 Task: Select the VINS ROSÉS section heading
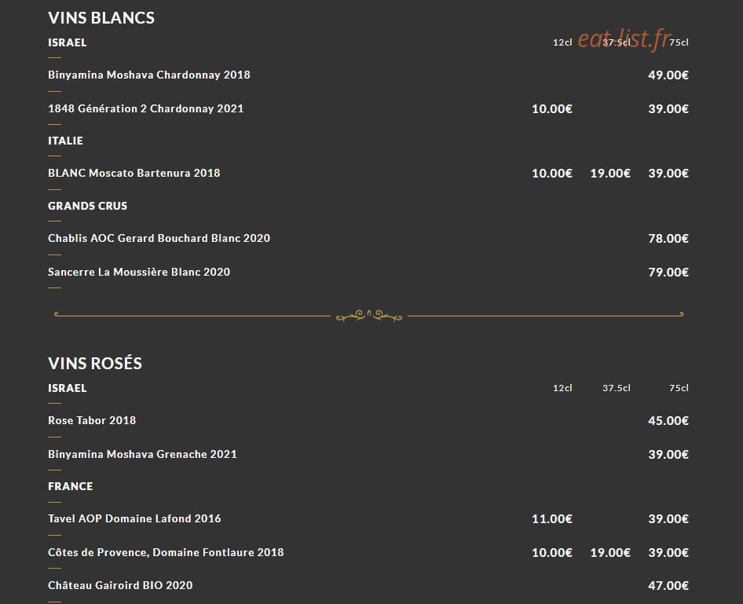point(95,364)
